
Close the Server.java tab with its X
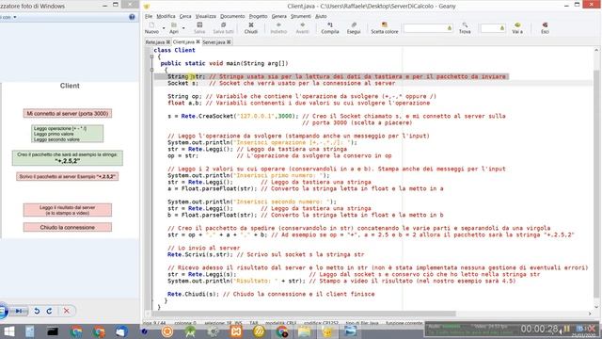click(229, 42)
